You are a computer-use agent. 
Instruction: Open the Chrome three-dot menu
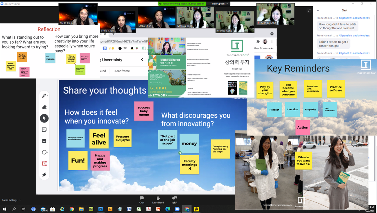tap(272, 41)
